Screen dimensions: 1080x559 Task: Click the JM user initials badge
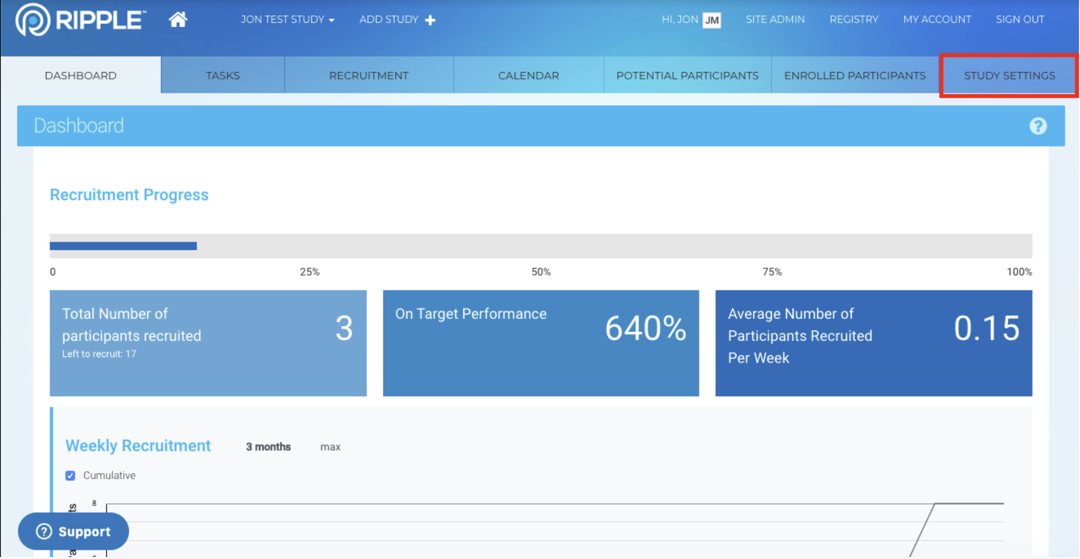pos(711,20)
